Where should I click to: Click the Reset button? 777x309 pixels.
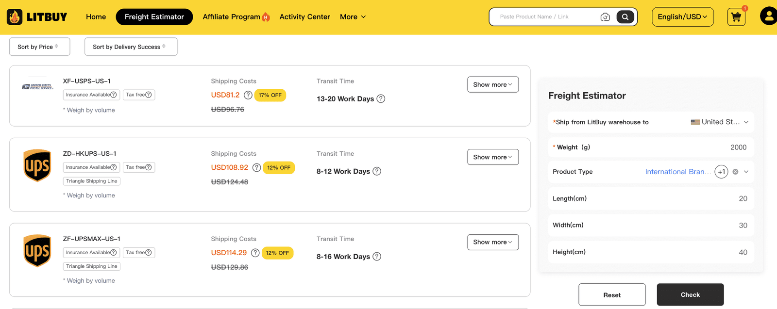pyautogui.click(x=612, y=294)
